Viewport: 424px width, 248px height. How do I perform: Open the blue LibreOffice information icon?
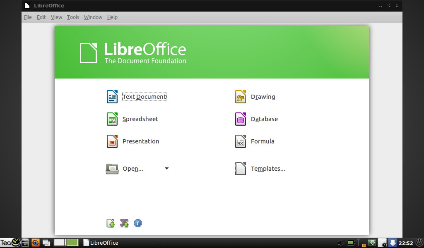138,223
